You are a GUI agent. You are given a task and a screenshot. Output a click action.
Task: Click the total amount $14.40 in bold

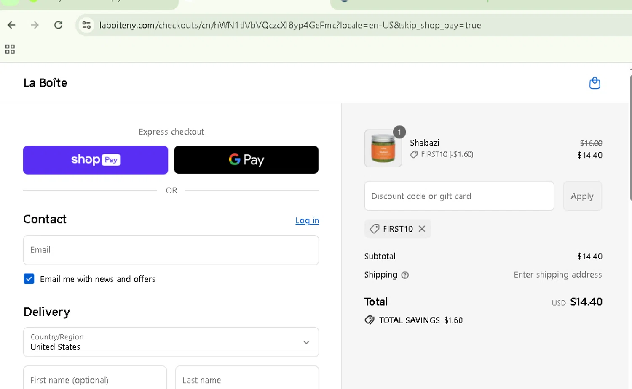click(586, 302)
